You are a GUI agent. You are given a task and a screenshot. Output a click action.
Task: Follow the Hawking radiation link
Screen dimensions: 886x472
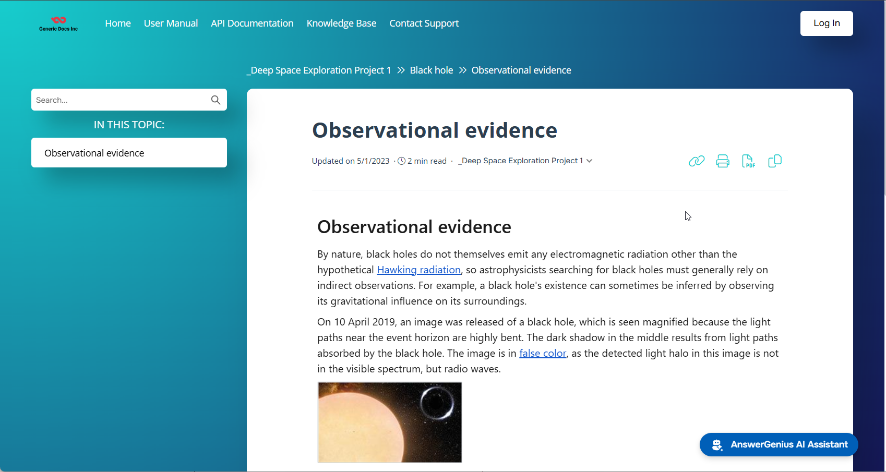[418, 270]
